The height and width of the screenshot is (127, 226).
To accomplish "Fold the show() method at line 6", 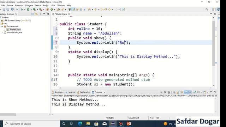I will tap(58, 38).
